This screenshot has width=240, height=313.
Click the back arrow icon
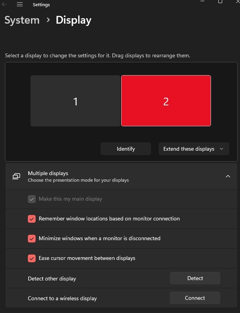pyautogui.click(x=4, y=3)
